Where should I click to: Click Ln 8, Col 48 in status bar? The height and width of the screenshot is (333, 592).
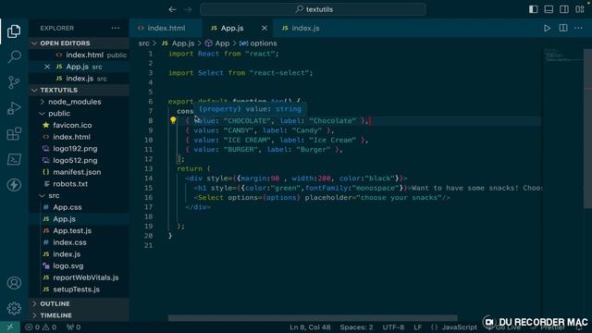(310, 327)
